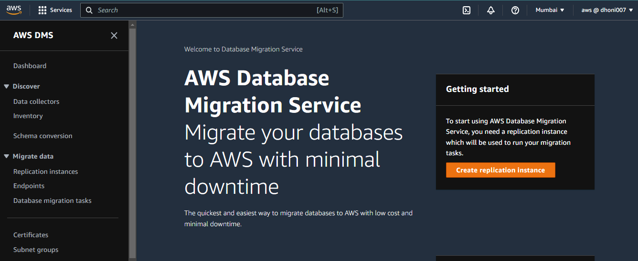Open the Services grid menu icon
638x261 pixels.
43,10
